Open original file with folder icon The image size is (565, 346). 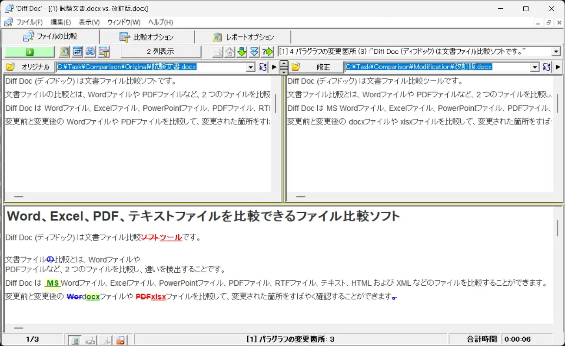(x=10, y=67)
